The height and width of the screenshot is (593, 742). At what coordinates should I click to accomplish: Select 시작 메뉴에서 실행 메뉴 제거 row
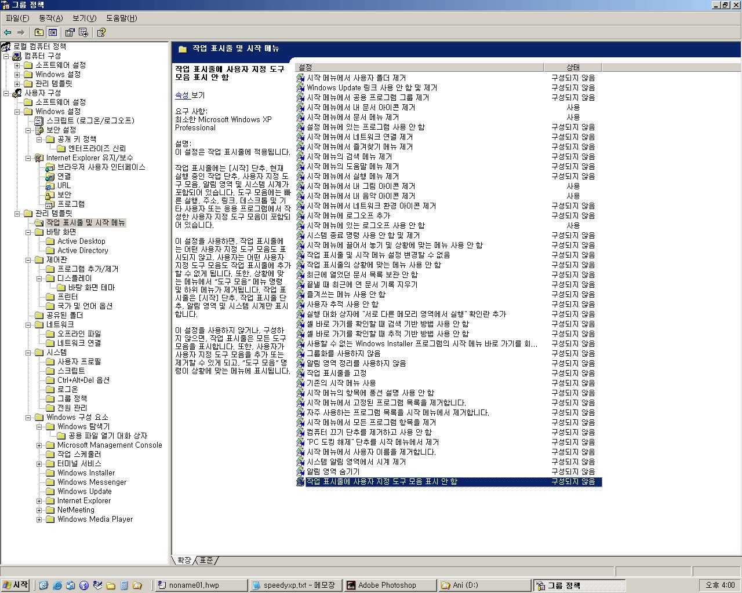pyautogui.click(x=449, y=176)
